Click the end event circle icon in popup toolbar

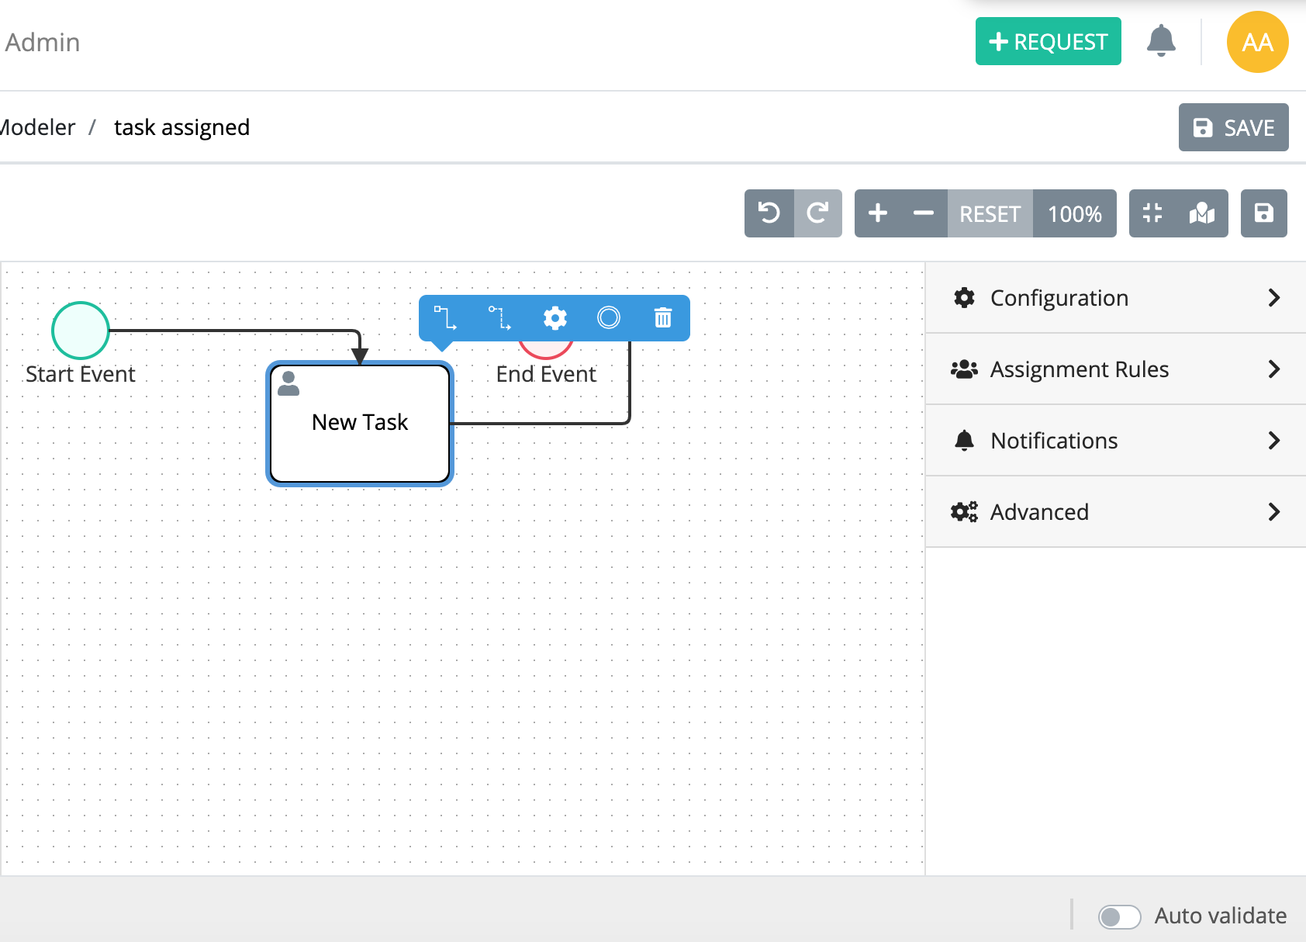click(609, 318)
